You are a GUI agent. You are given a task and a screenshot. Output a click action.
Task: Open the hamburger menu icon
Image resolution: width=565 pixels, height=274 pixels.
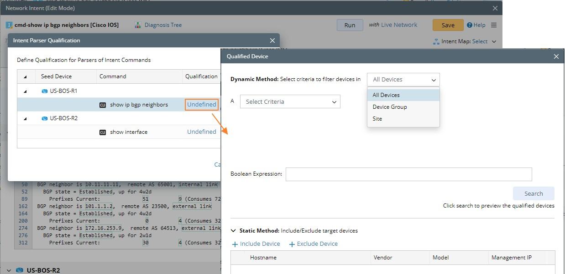point(493,25)
